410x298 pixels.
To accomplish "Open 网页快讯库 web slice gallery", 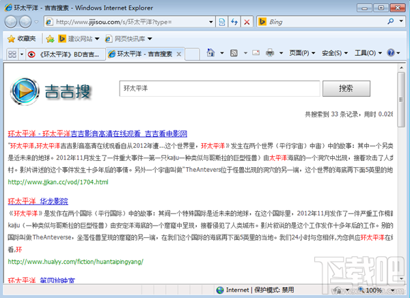I will (128, 39).
